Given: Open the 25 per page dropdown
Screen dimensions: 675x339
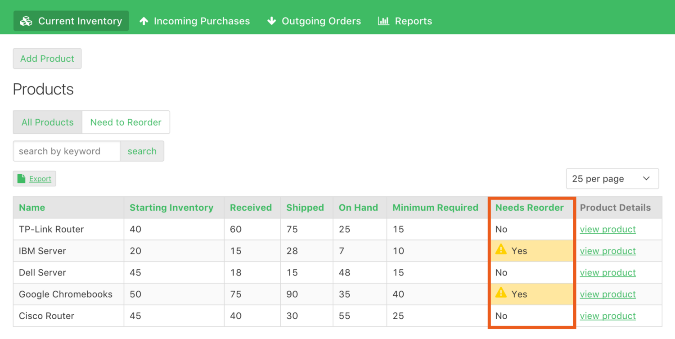Looking at the screenshot, I should pyautogui.click(x=612, y=178).
